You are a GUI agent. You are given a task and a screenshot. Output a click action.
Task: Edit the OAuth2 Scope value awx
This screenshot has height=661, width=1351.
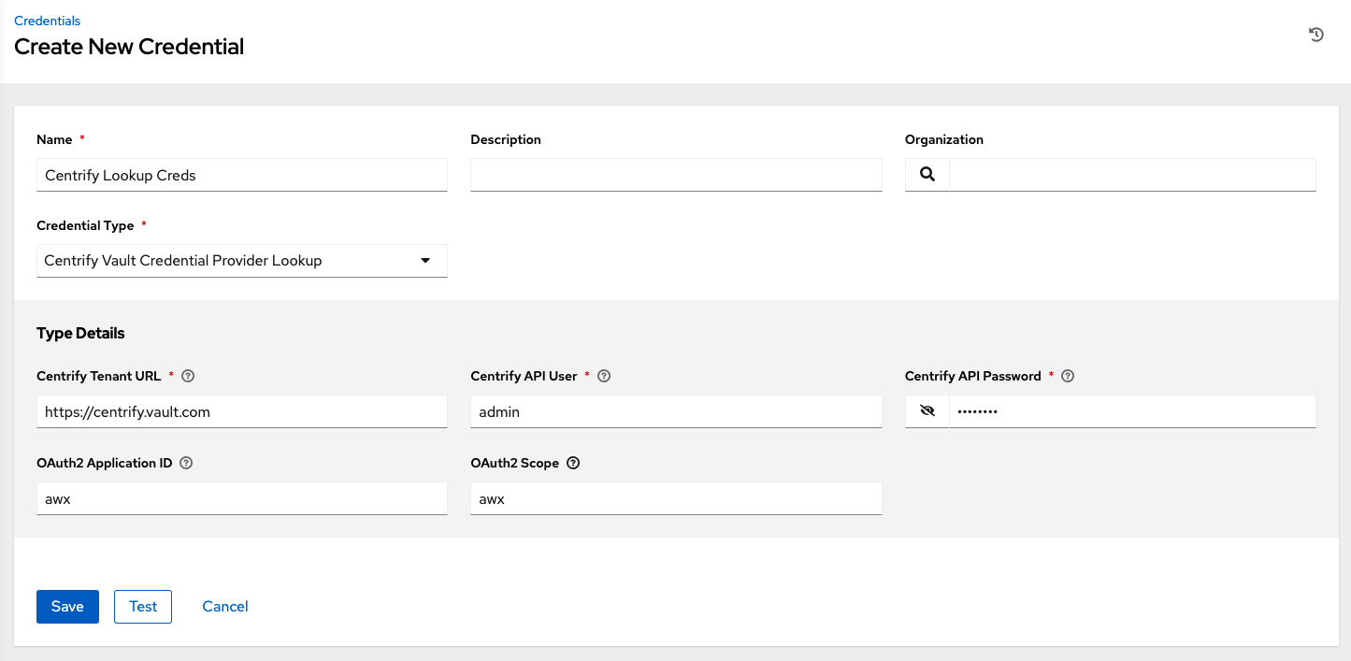click(675, 497)
